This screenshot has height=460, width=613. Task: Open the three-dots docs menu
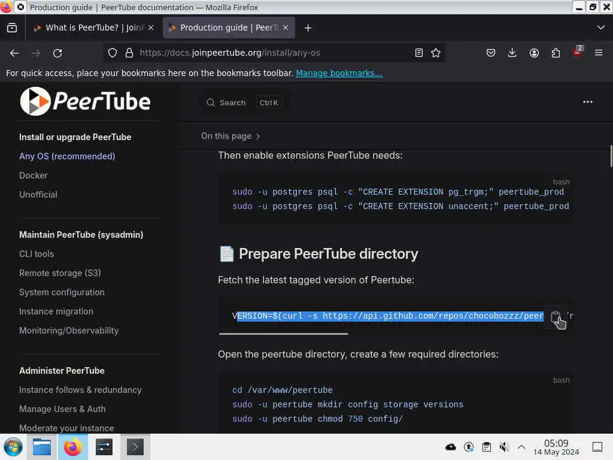pos(588,102)
